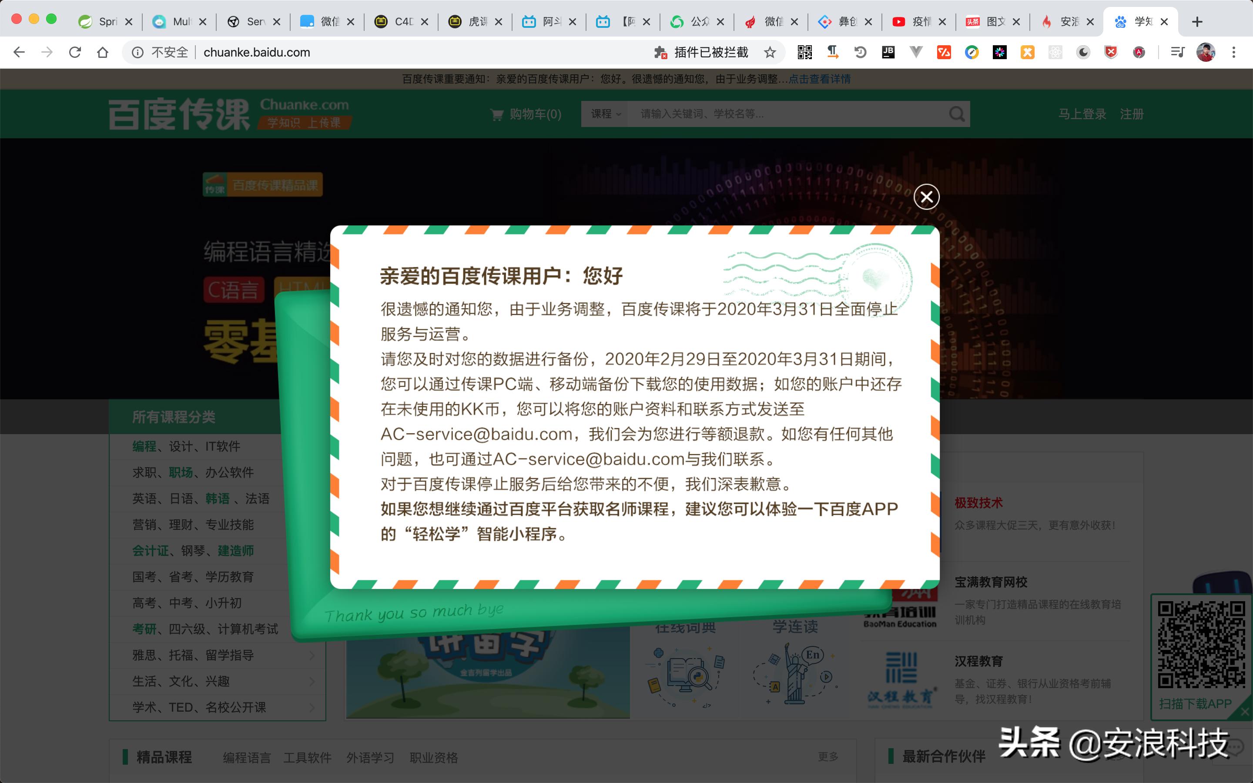
Task: Open Chrome's three-dot menu
Action: pos(1234,52)
